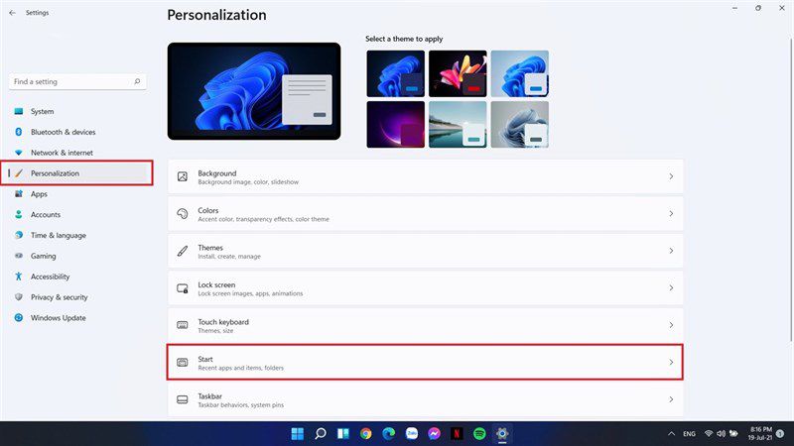
Task: Click the Network wifi icon in sidebar
Action: coord(19,153)
